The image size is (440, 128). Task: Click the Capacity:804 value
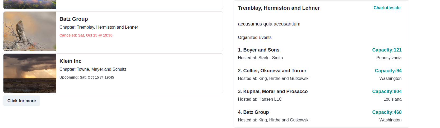pos(387,91)
